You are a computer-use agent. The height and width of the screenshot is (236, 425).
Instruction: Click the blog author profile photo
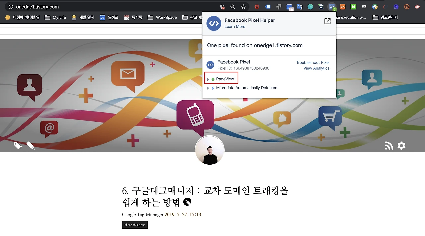(x=210, y=150)
